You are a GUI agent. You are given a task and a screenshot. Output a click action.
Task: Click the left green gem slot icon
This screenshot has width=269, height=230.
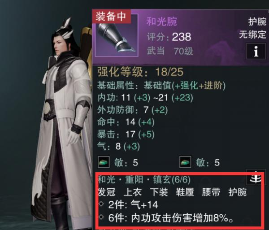click(104, 162)
